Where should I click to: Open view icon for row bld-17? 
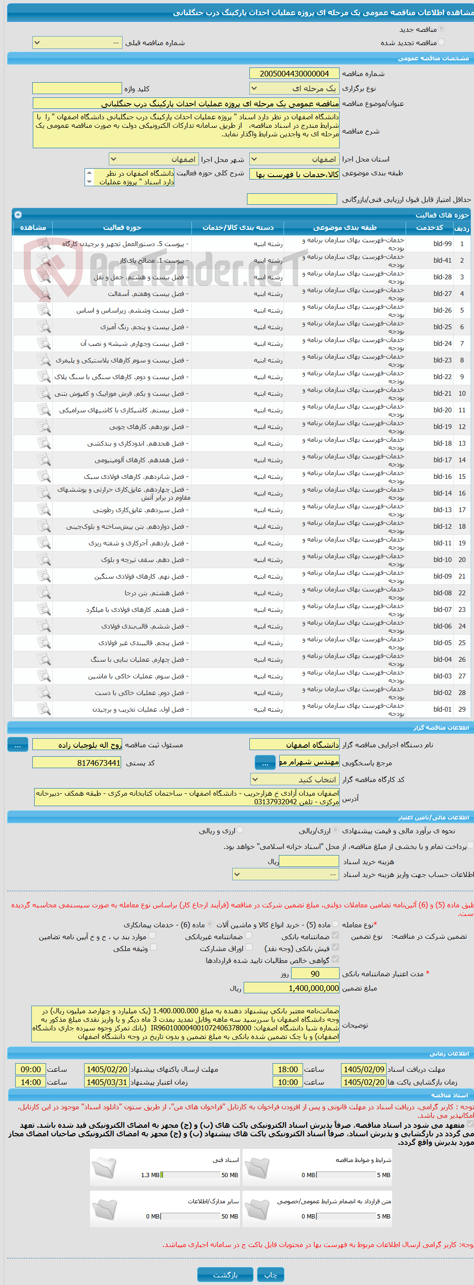coord(44,460)
